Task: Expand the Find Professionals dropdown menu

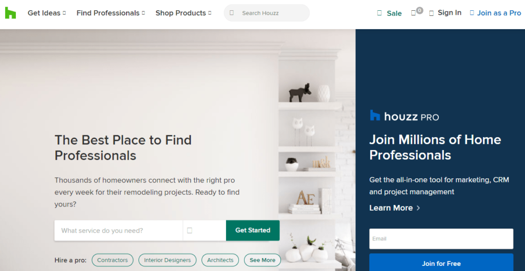Action: 111,13
